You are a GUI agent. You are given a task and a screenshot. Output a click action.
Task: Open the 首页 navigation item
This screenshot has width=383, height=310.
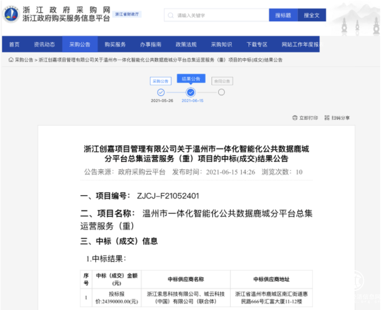point(15,44)
